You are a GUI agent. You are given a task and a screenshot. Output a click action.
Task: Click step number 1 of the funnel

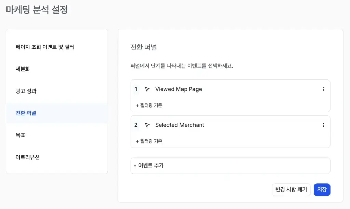point(136,89)
